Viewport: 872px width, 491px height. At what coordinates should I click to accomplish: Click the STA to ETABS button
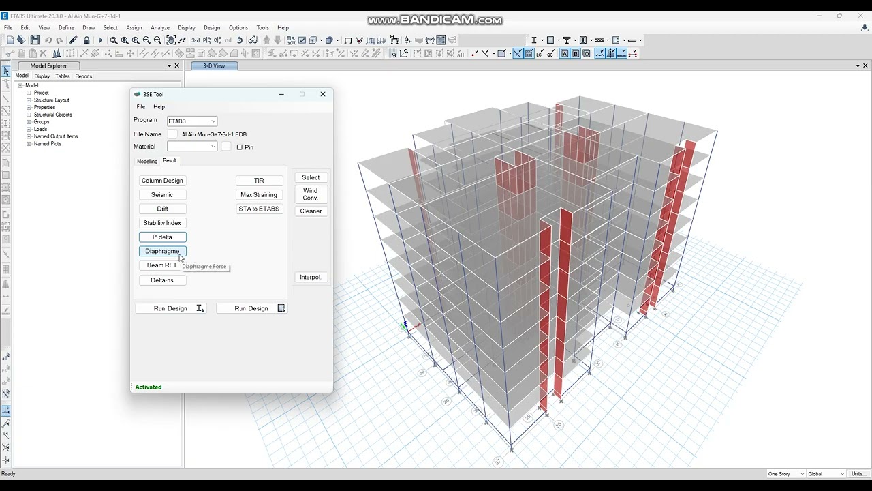pyautogui.click(x=259, y=209)
